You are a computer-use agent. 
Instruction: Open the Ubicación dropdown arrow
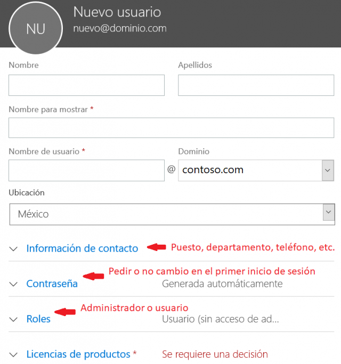click(x=329, y=212)
